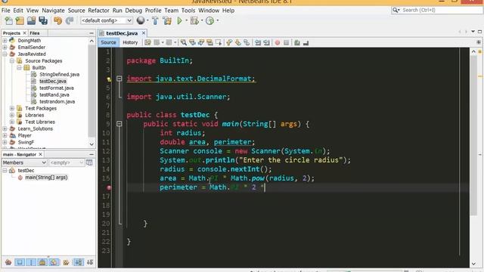Click the Find Selection magnifier icon

tap(184, 42)
